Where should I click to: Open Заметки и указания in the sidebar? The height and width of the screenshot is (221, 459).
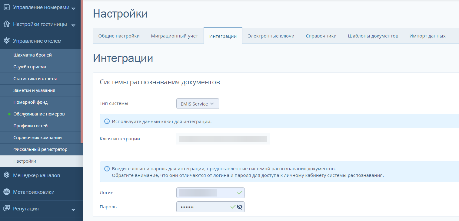coord(40,90)
